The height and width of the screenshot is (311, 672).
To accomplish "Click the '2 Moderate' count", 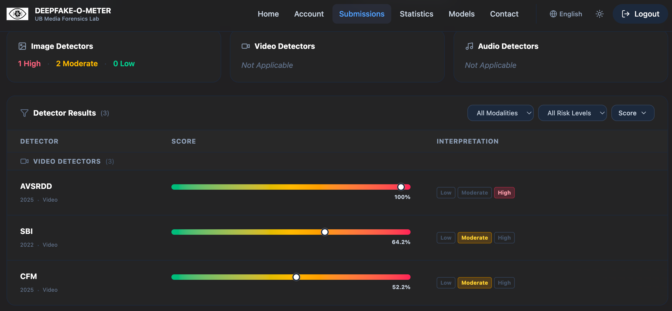I will pyautogui.click(x=77, y=64).
